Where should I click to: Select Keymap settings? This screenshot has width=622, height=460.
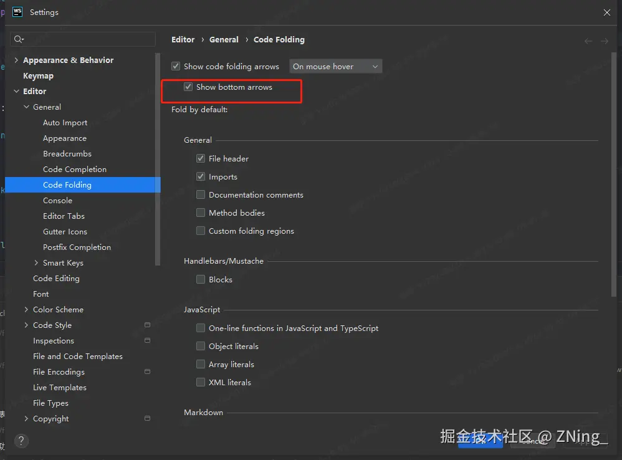[38, 76]
